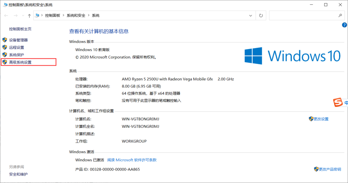Refresh the page with refresh icon

261,15
